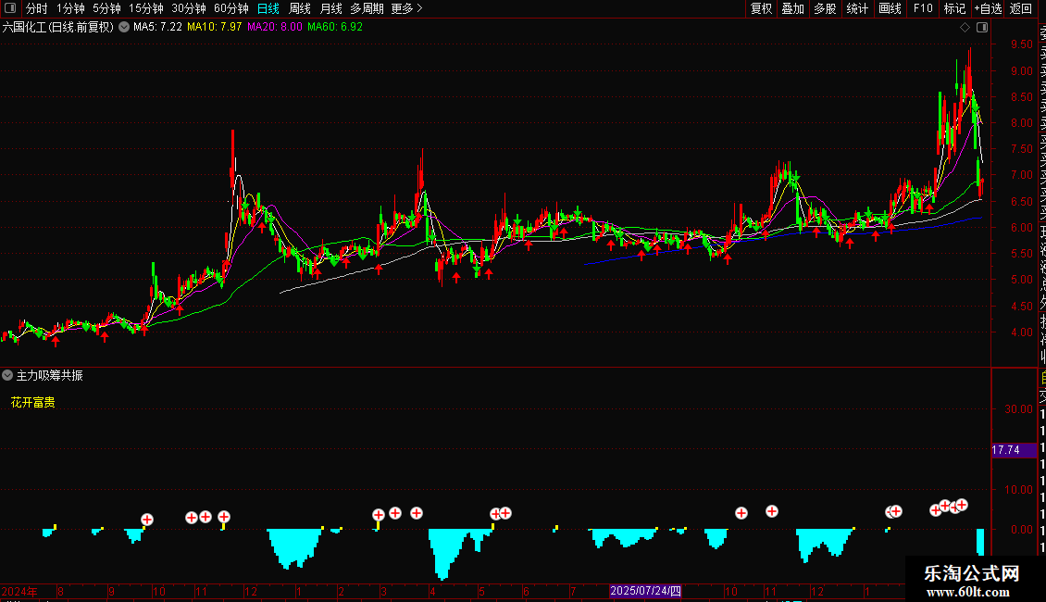The height and width of the screenshot is (602, 1046).
Task: Expand the 主力吸筹共振 indicator dropdown
Action: [x=7, y=375]
